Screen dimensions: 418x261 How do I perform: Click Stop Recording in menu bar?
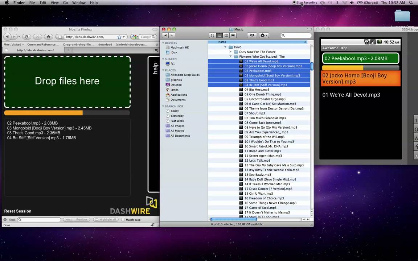(x=305, y=3)
